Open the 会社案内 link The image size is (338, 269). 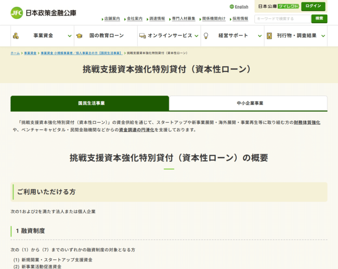point(135,19)
